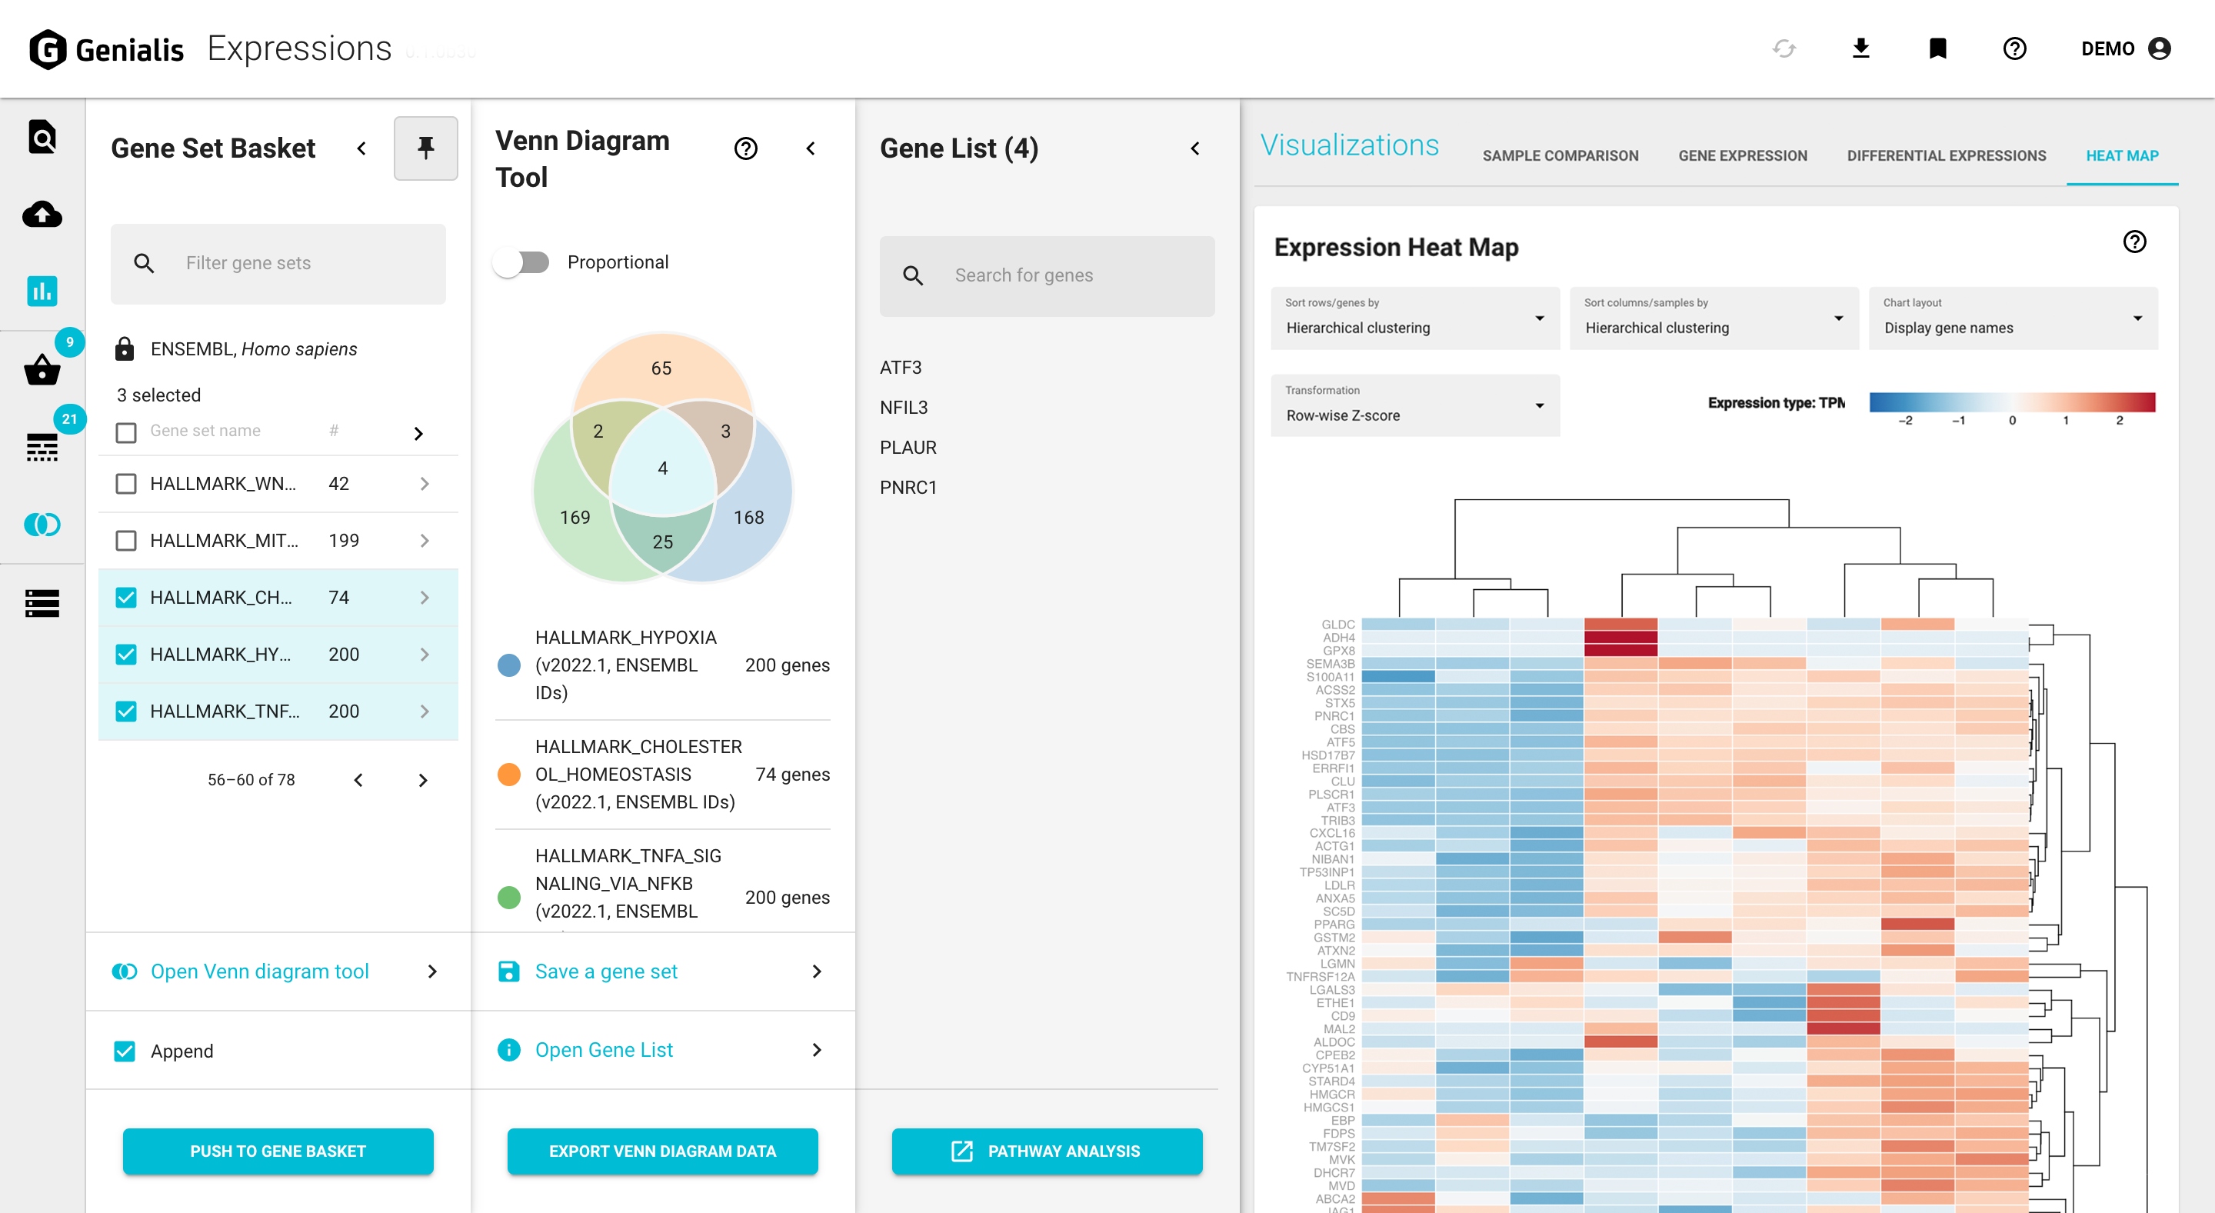Image resolution: width=2215 pixels, height=1213 pixels.
Task: Switch to the Sample Comparison tab
Action: [1560, 155]
